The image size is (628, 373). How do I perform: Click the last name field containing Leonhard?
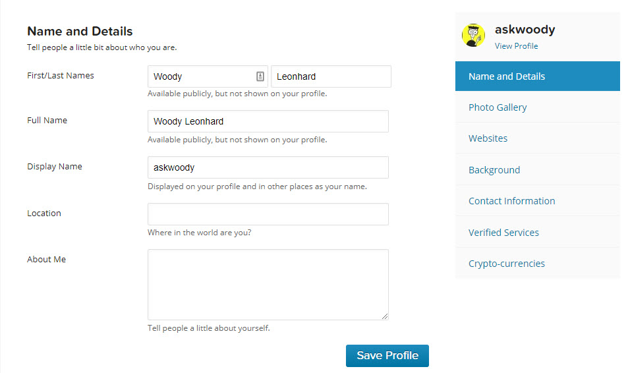click(331, 76)
